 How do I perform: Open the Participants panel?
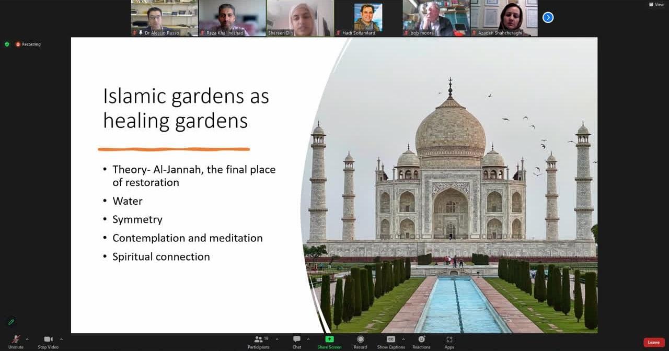pyautogui.click(x=258, y=340)
